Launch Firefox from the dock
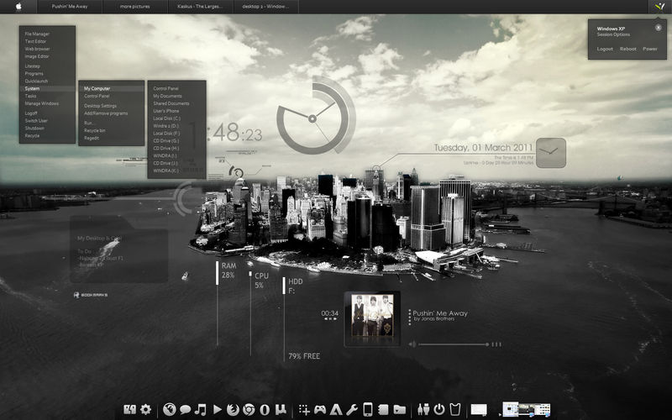This screenshot has width=672, height=420. pyautogui.click(x=233, y=409)
